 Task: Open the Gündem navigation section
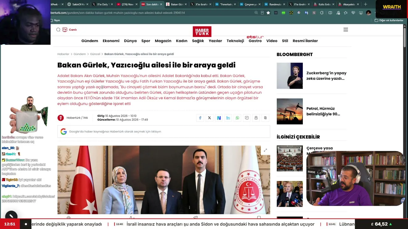tap(90, 41)
